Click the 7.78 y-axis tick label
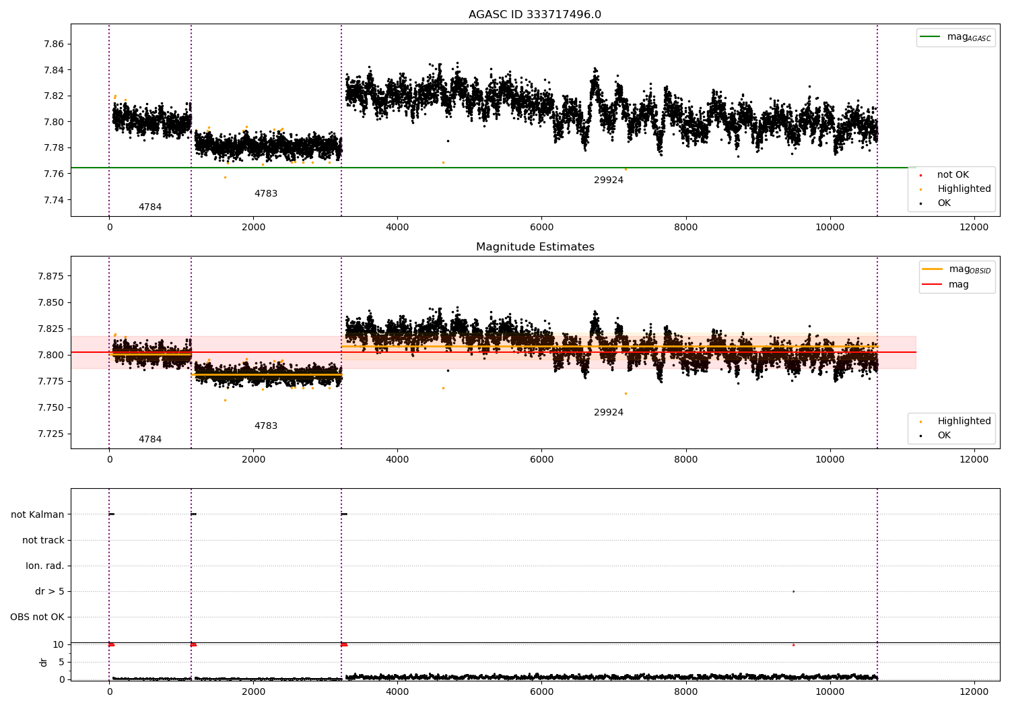Screen dimensions: 1010x707 coord(54,148)
